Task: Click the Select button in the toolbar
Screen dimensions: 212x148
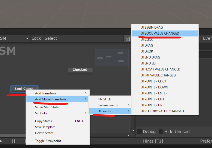Action: click(x=51, y=38)
